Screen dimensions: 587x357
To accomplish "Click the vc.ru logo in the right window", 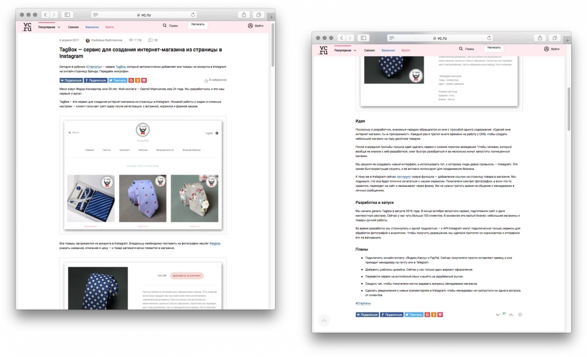I will click(323, 50).
